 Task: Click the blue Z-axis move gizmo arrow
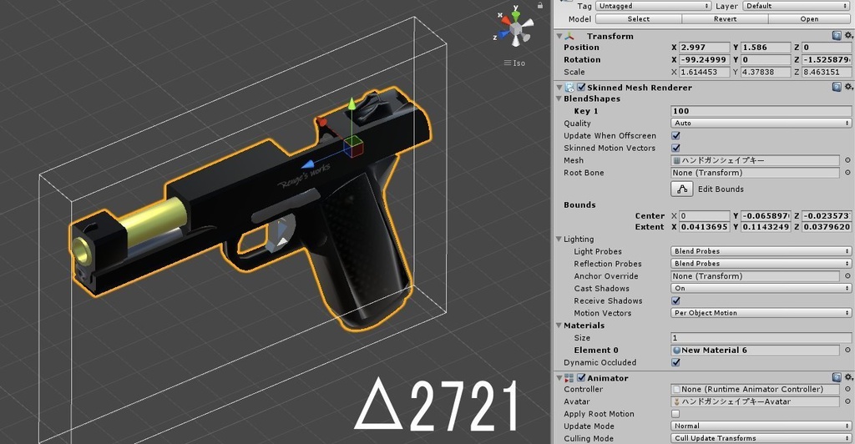308,164
